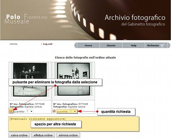Select the Richieste menu item
Screen dimensions: 171x139
[x=153, y=45]
